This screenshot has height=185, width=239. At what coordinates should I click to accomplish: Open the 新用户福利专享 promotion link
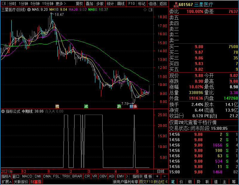click(126, 182)
